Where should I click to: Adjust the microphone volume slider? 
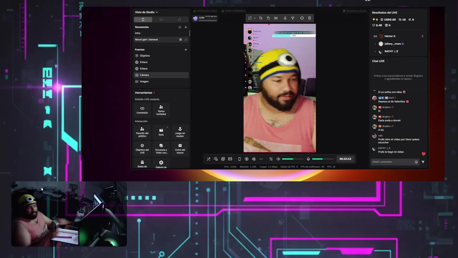click(322, 159)
